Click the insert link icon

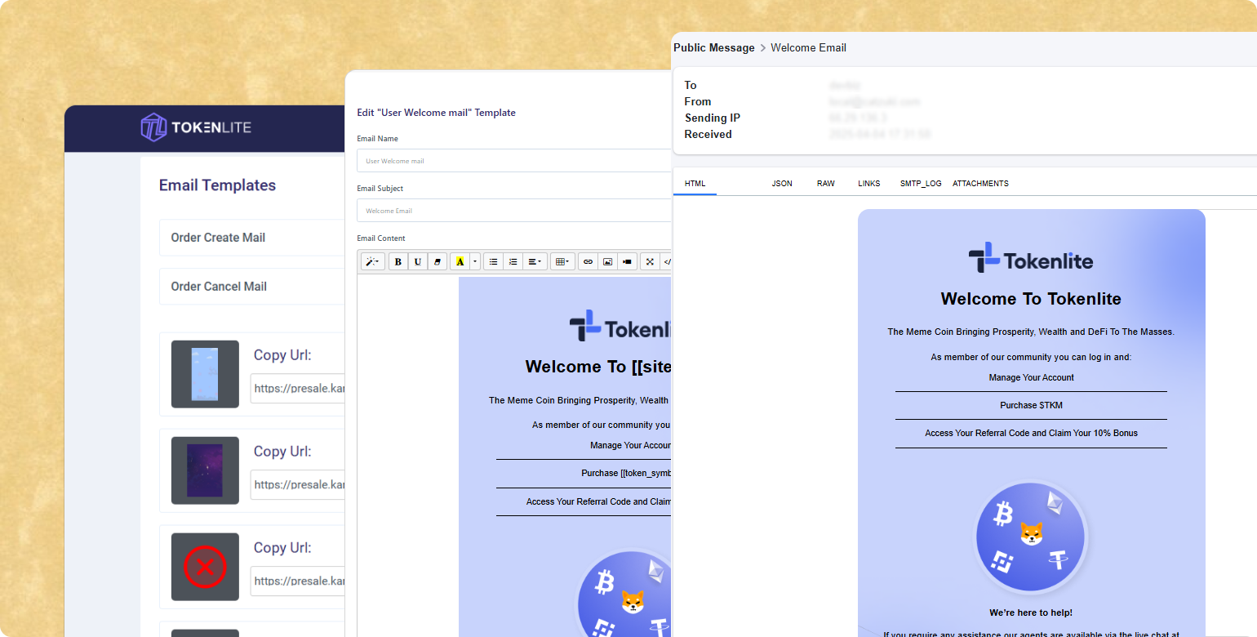(x=588, y=261)
